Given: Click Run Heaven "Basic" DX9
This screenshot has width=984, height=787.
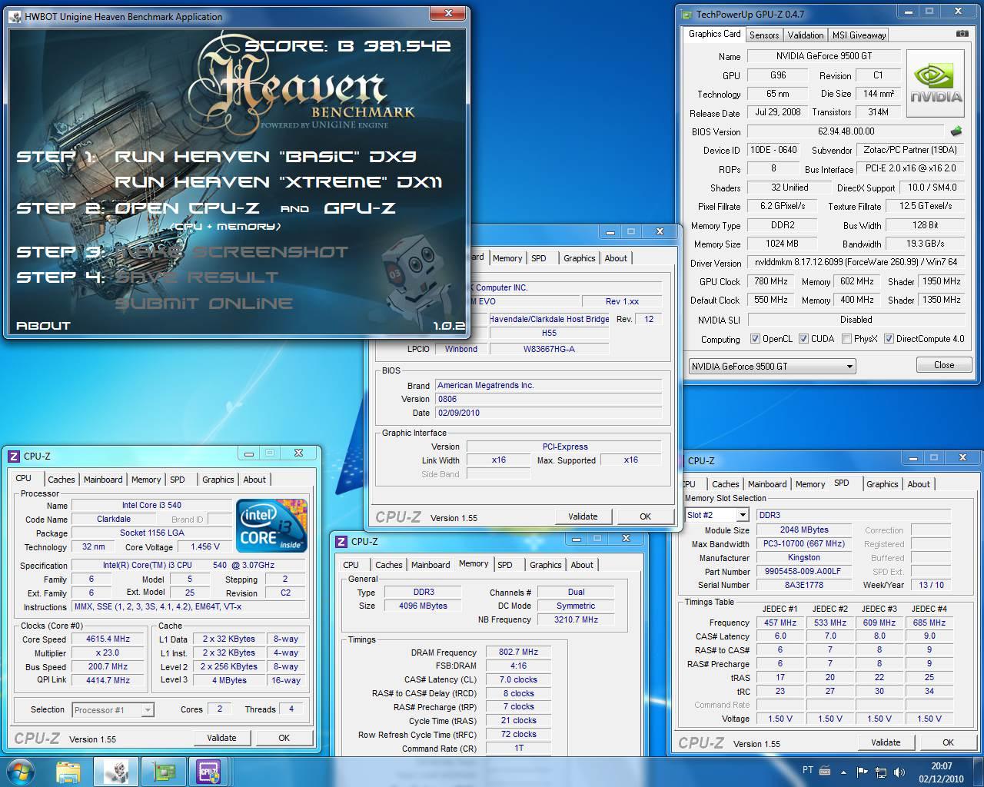Looking at the screenshot, I should 265,157.
